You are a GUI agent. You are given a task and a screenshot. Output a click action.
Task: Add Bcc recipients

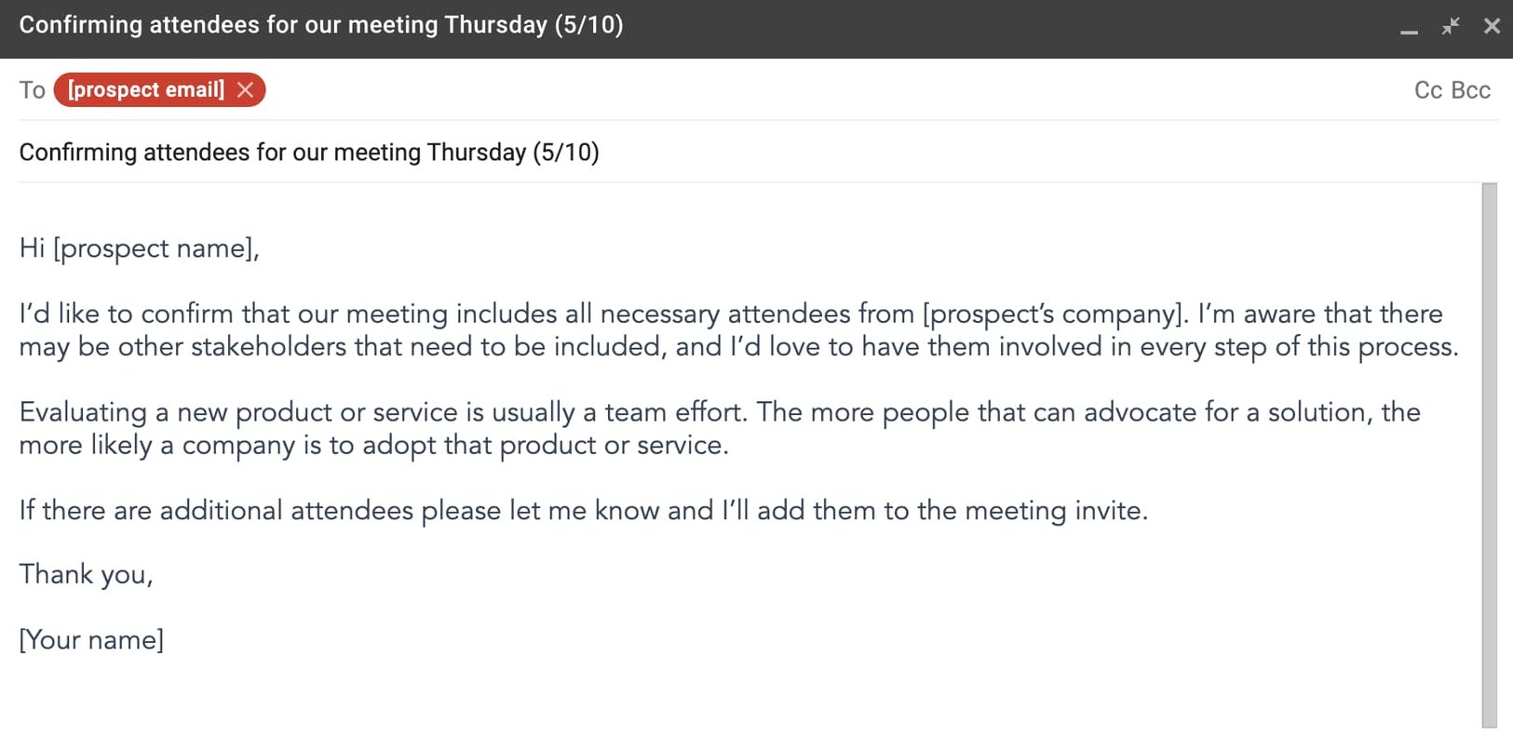coord(1471,90)
